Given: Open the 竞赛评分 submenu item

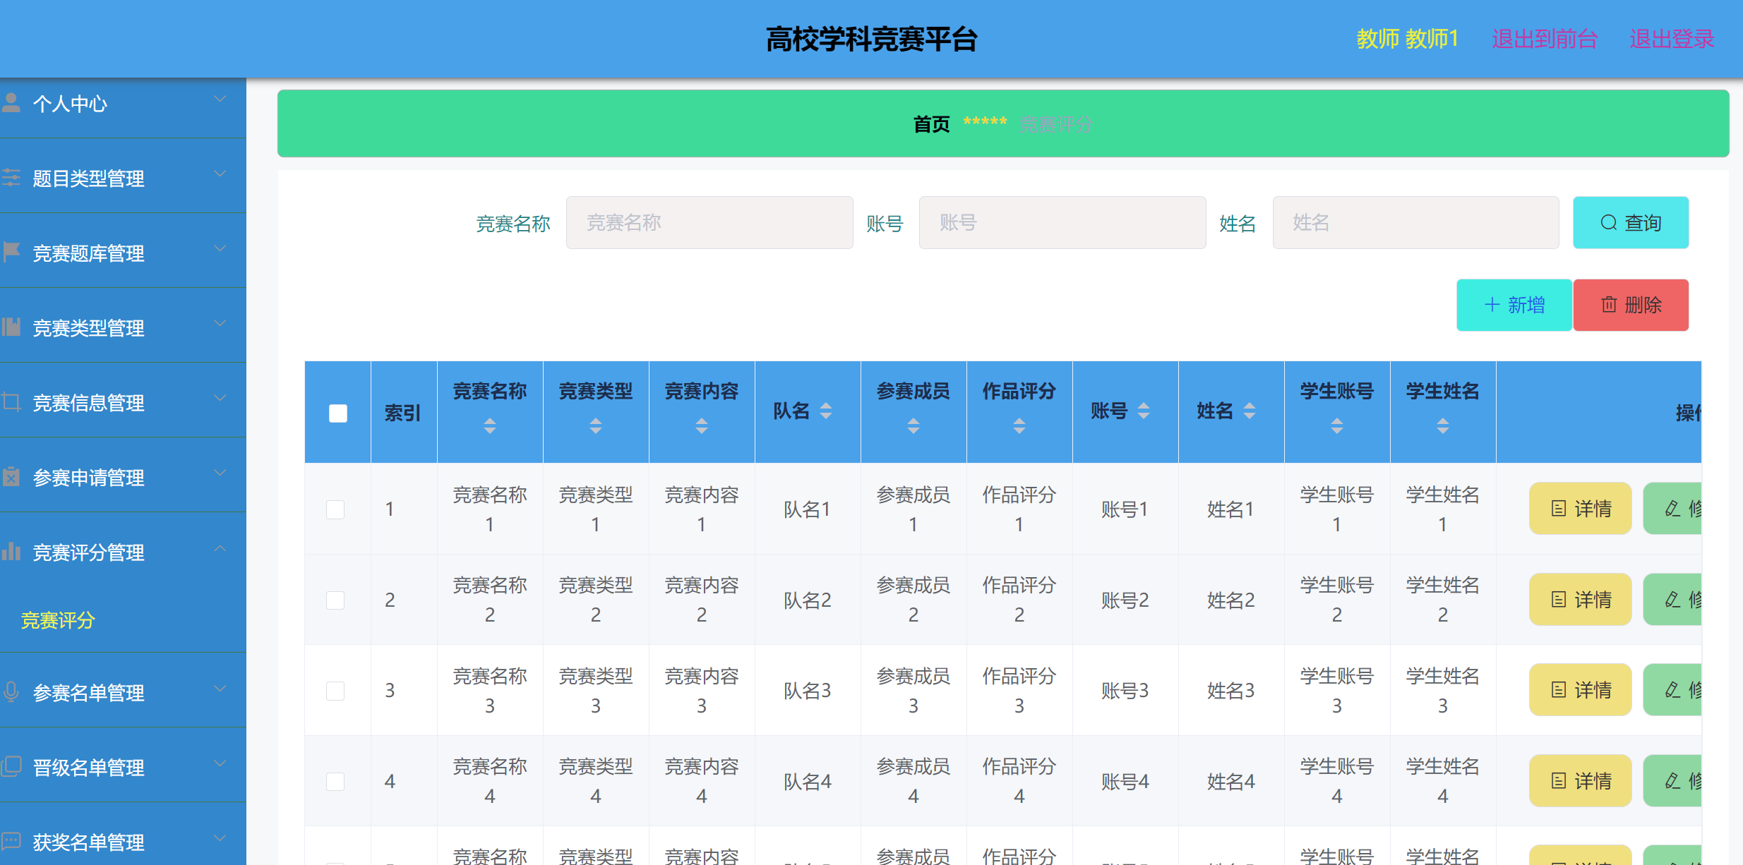Looking at the screenshot, I should click(x=58, y=620).
